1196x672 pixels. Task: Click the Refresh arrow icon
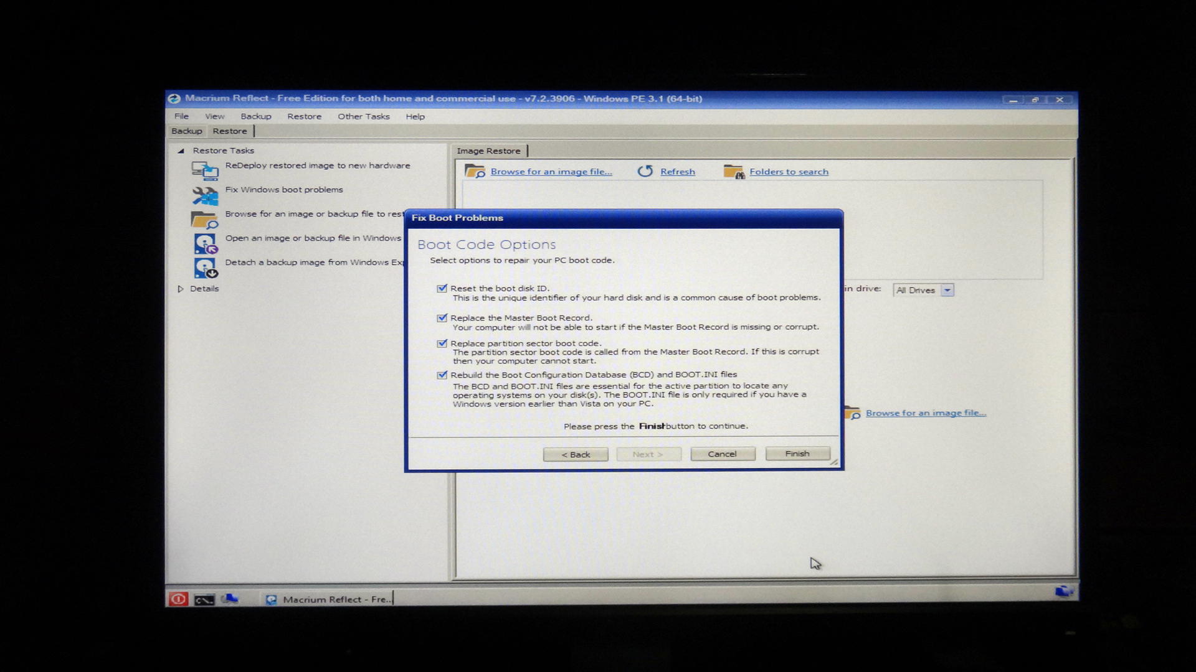coord(645,171)
